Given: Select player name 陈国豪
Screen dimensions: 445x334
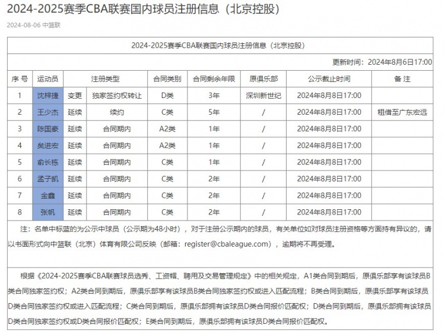Looking at the screenshot, I should click(47, 129).
